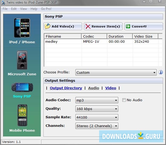Switch to the Audio settings link
The width and height of the screenshot is (166, 145).
point(94,88)
